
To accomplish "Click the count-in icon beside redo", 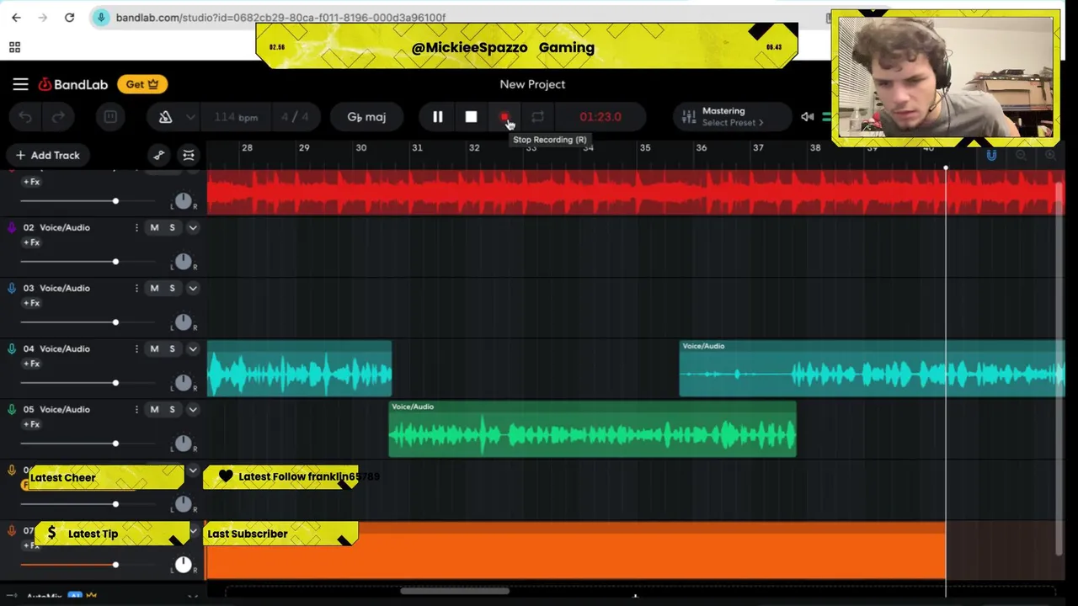I will pos(110,117).
